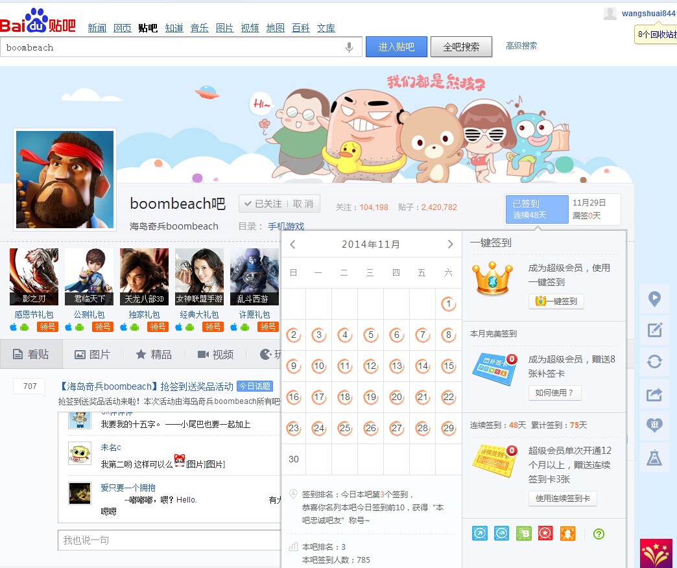Click the edit post sidebar icon
Image resolution: width=677 pixels, height=568 pixels.
tap(654, 330)
